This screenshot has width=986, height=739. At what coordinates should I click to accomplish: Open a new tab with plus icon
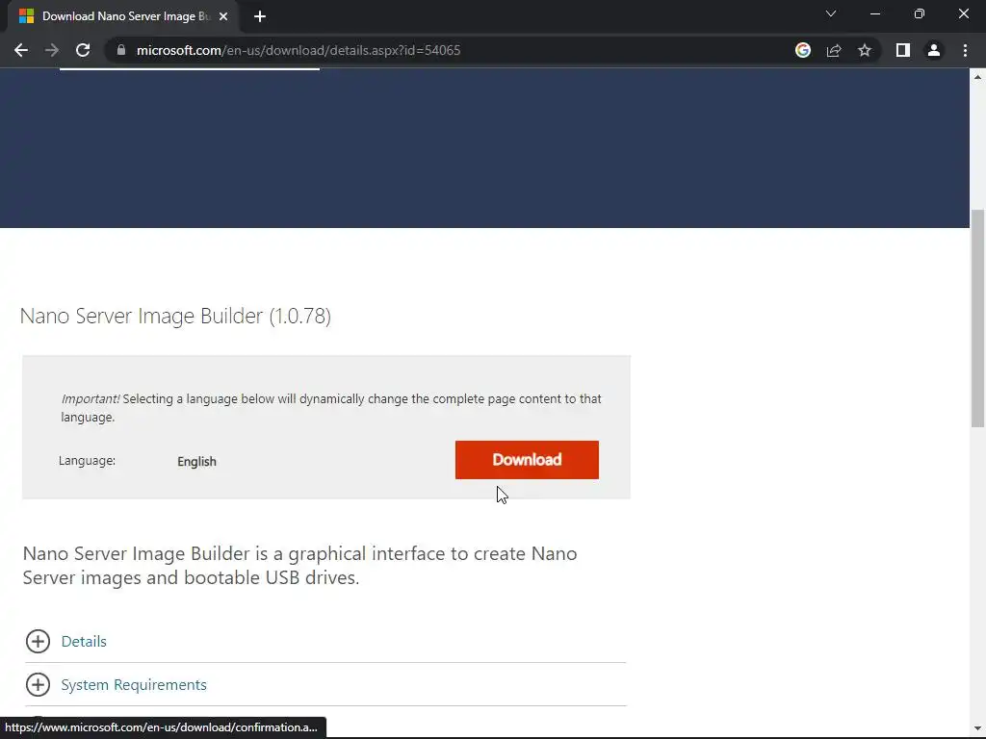(x=260, y=16)
